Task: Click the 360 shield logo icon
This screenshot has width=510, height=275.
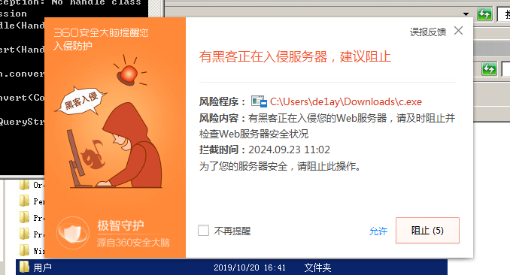Action: coord(72,232)
